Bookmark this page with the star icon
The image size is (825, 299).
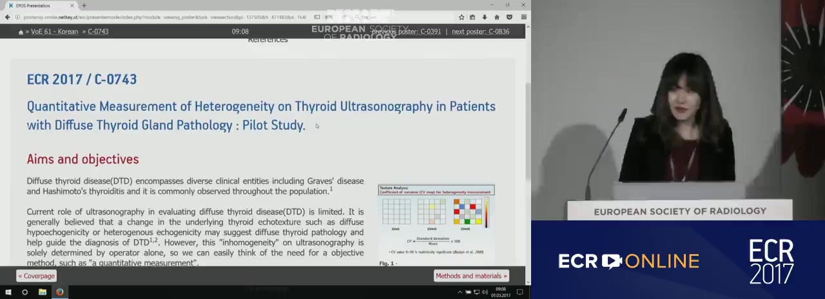461,17
